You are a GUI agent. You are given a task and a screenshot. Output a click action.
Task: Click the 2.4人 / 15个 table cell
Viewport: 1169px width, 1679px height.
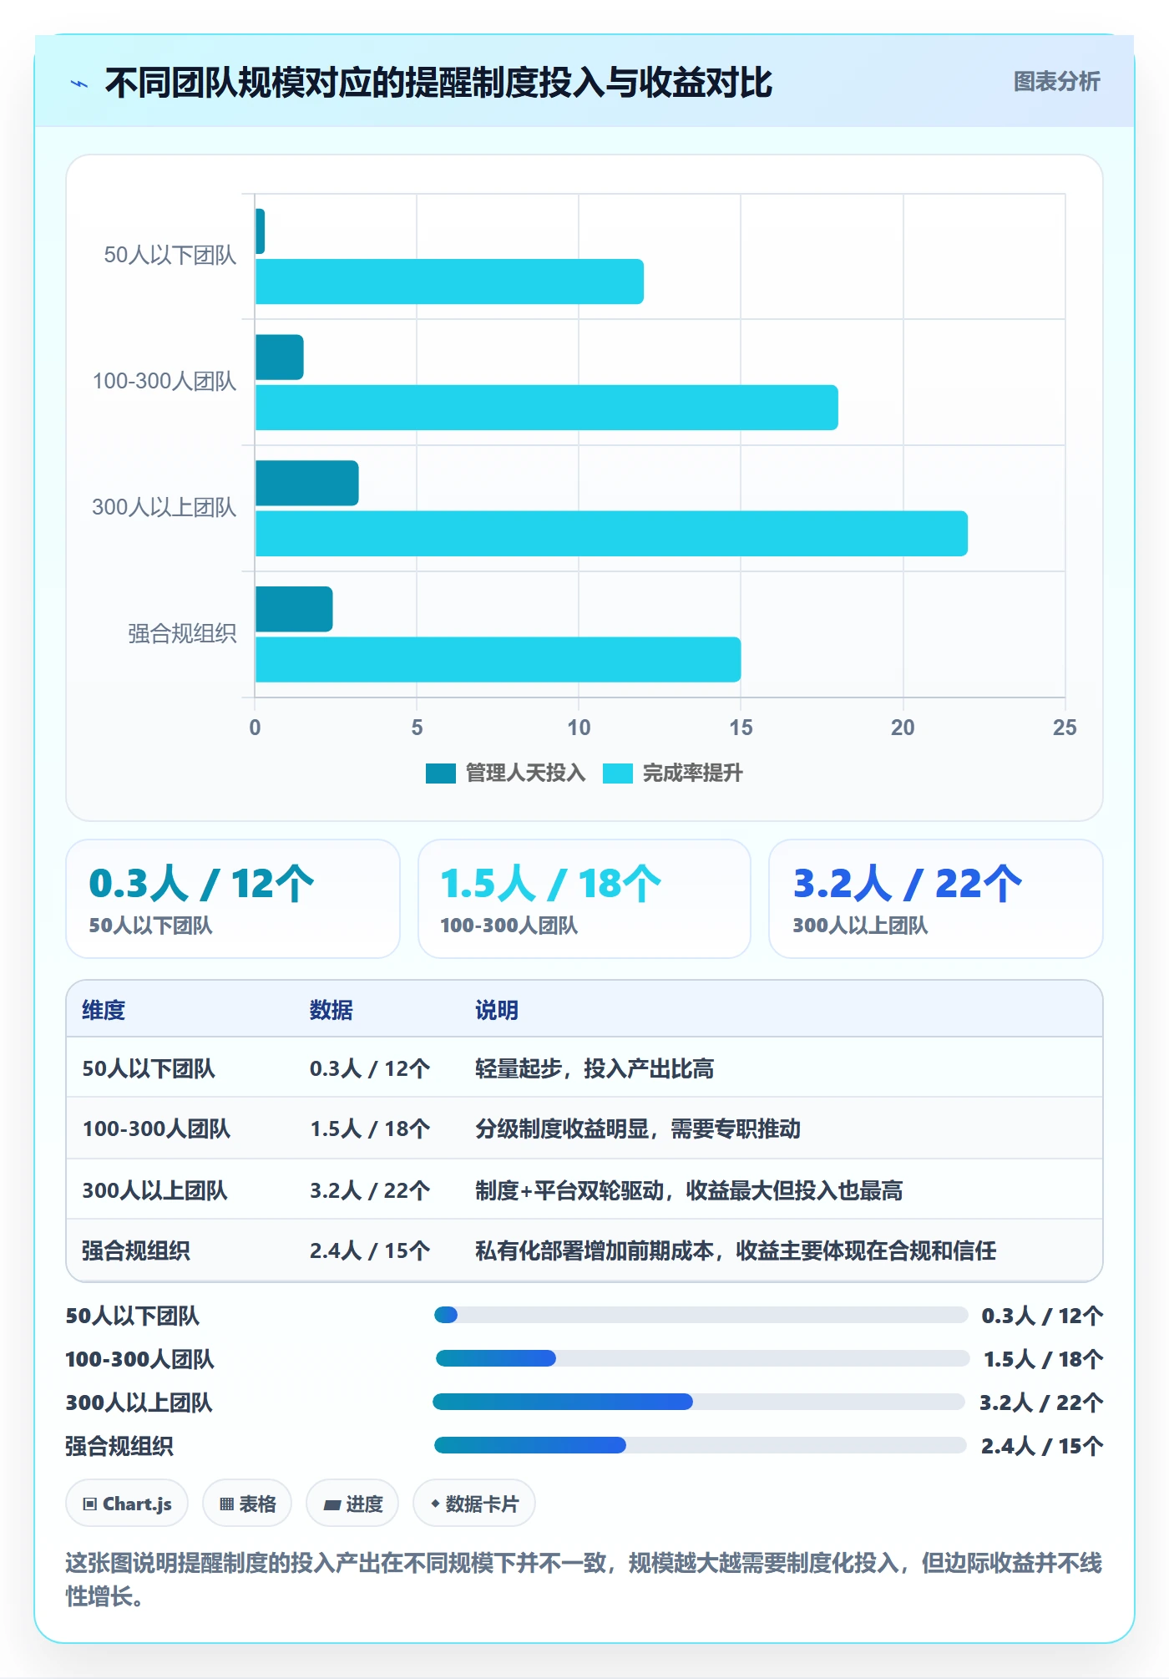point(370,1250)
